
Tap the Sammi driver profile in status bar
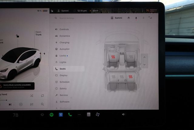pyautogui.click(x=63, y=11)
